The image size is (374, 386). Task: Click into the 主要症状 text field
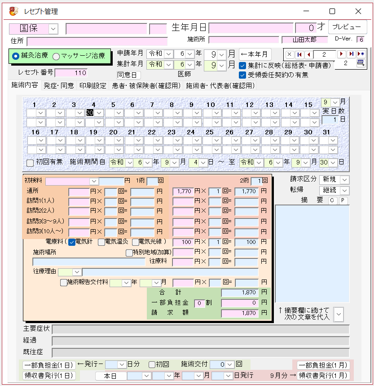pos(200,329)
